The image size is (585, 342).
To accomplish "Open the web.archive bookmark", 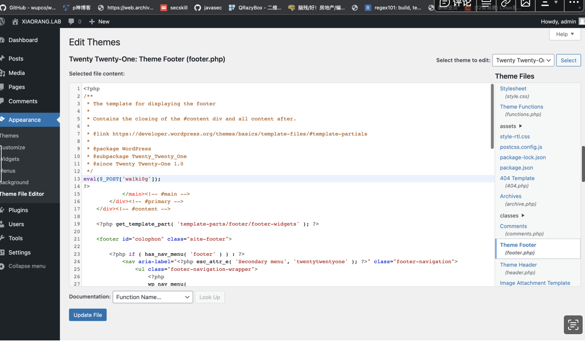I will [x=126, y=7].
